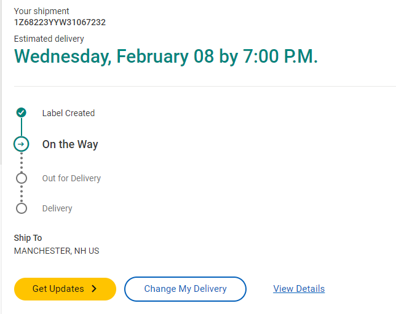396x314 pixels.
Task: Select the tracking number 1Z68223YYW31067232
Action: coord(60,23)
